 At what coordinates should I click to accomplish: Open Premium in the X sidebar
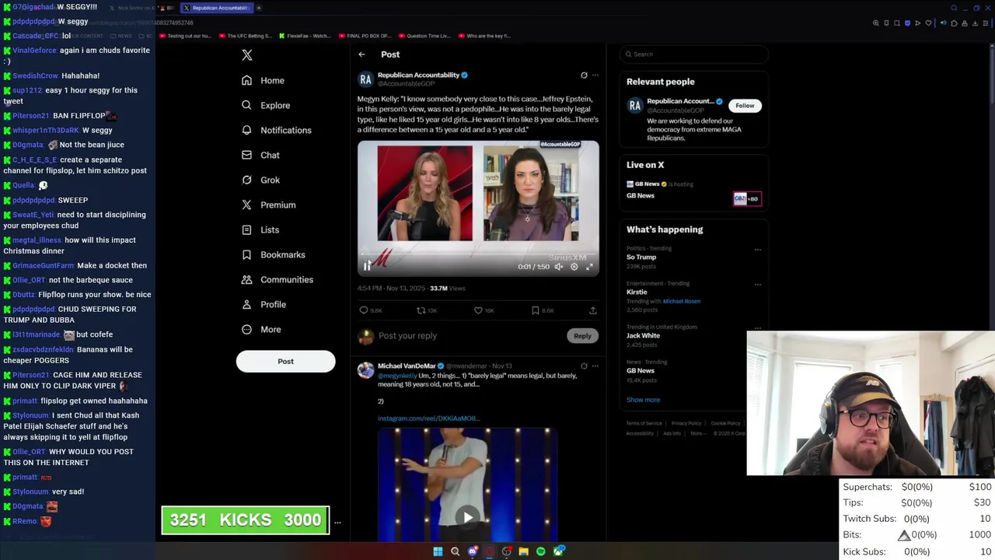(x=268, y=205)
